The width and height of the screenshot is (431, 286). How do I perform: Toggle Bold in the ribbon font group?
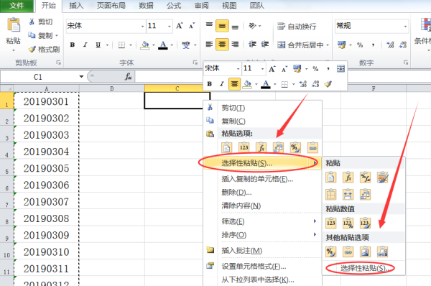[x=73, y=45]
